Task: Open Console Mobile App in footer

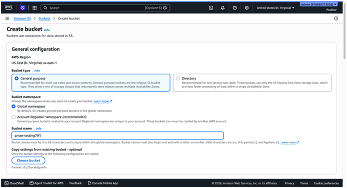Action: pos(103,183)
